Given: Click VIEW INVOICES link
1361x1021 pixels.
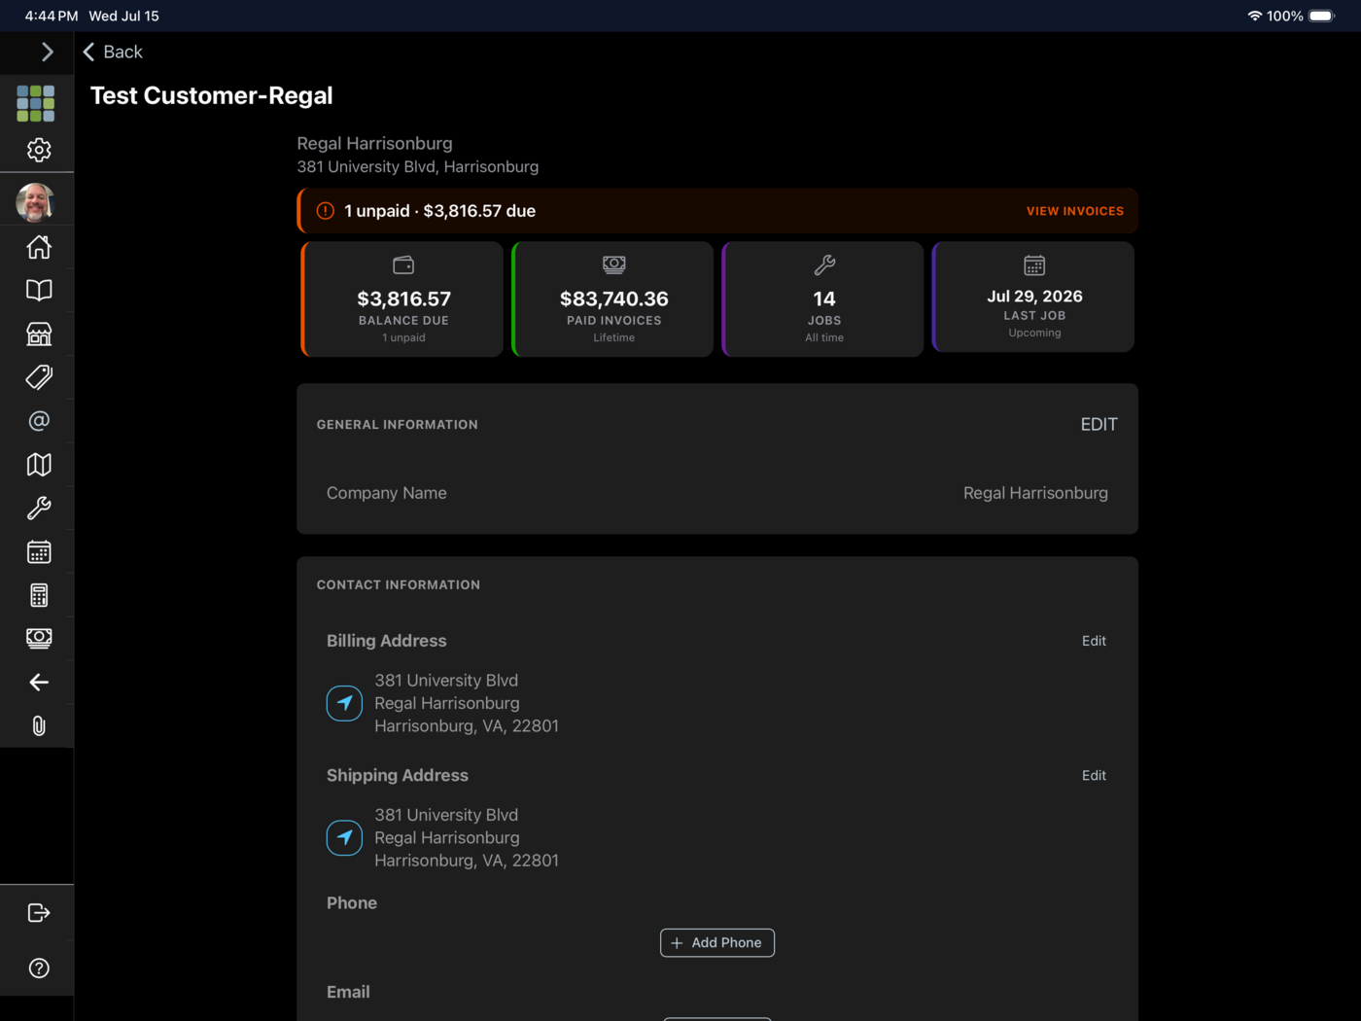Looking at the screenshot, I should [1075, 211].
